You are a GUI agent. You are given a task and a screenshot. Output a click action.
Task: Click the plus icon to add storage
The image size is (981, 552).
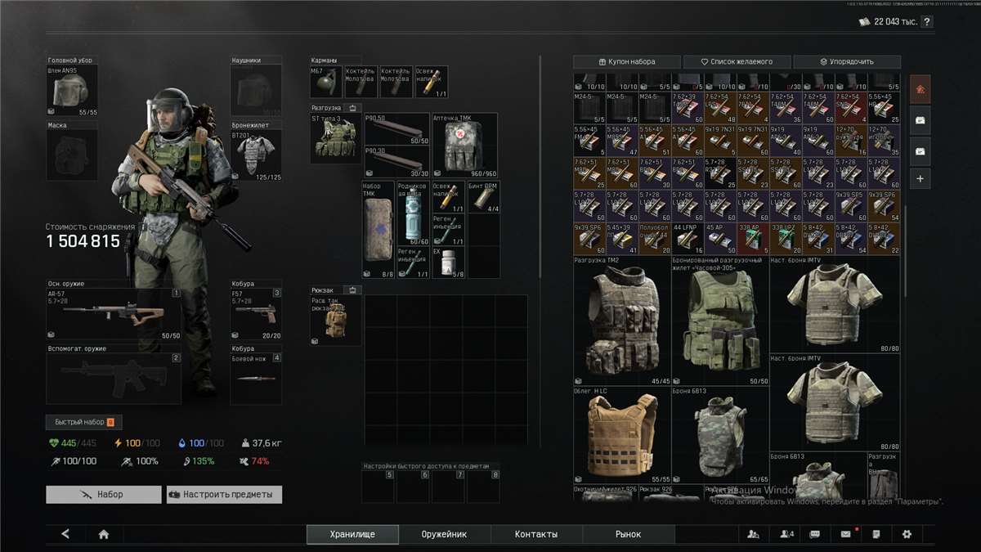(x=920, y=178)
